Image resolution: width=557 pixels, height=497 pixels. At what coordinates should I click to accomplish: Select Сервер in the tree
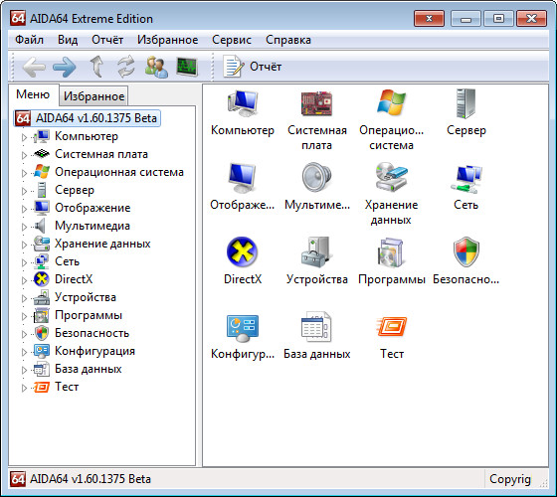pyautogui.click(x=75, y=190)
